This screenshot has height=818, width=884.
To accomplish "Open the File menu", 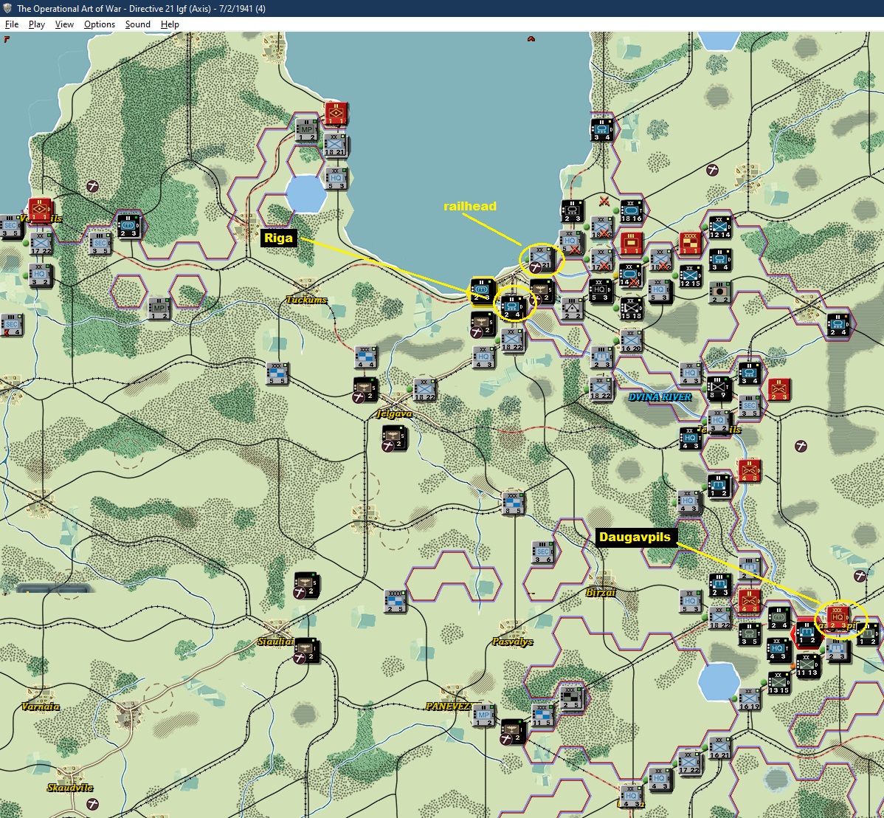I will click(12, 24).
